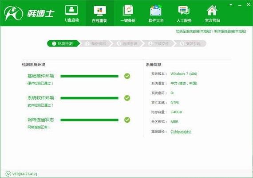Click the checkmark beside 基础硬件环境
The image size is (253, 178).
(127, 76)
